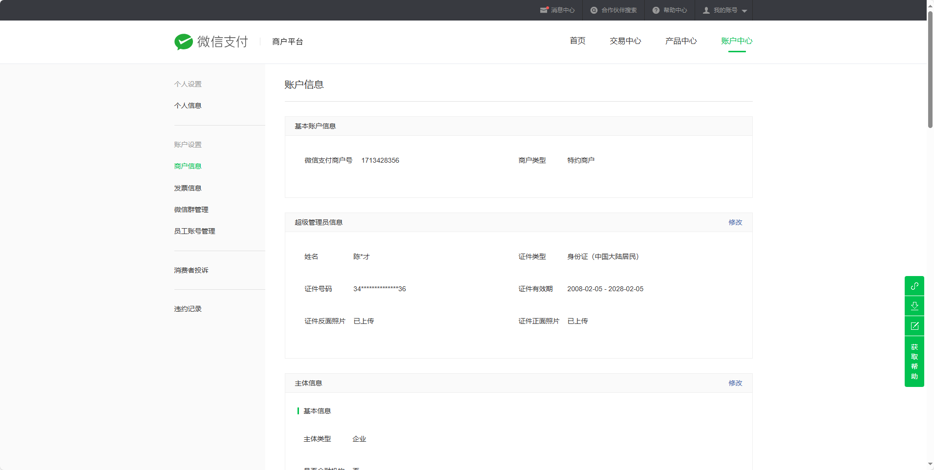Click the green link icon in floating sidebar
Viewport: 934px width, 470px height.
[x=914, y=286]
